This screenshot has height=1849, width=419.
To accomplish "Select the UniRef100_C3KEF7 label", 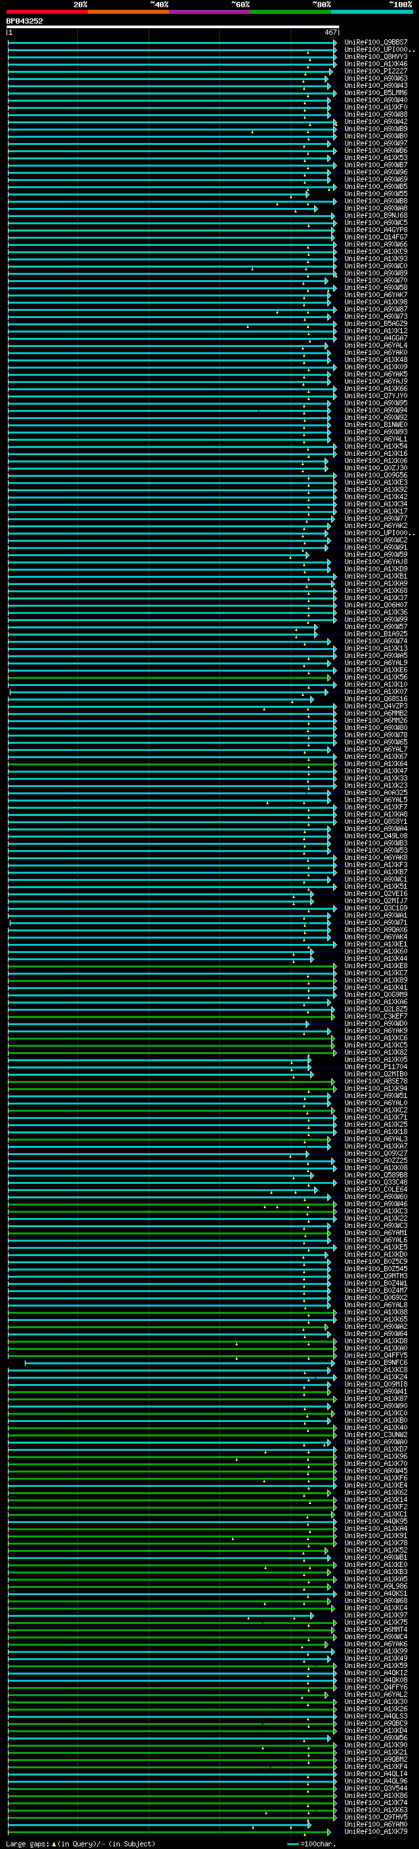I will coord(376,1017).
